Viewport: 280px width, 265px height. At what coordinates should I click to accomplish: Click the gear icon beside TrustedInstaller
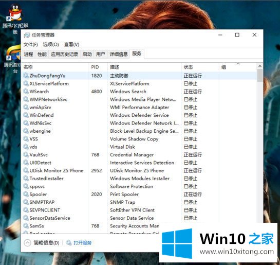tap(26, 179)
